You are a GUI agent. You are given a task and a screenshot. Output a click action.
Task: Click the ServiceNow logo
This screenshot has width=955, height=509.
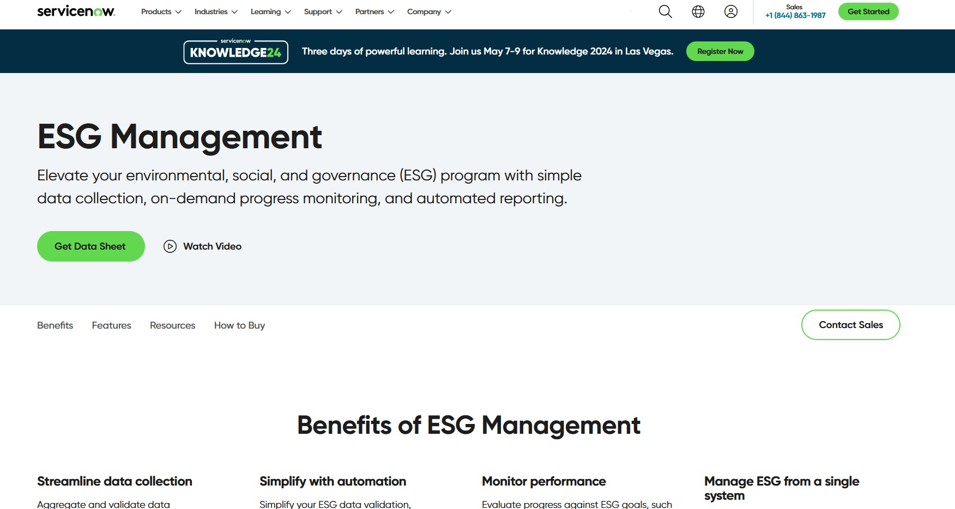76,11
